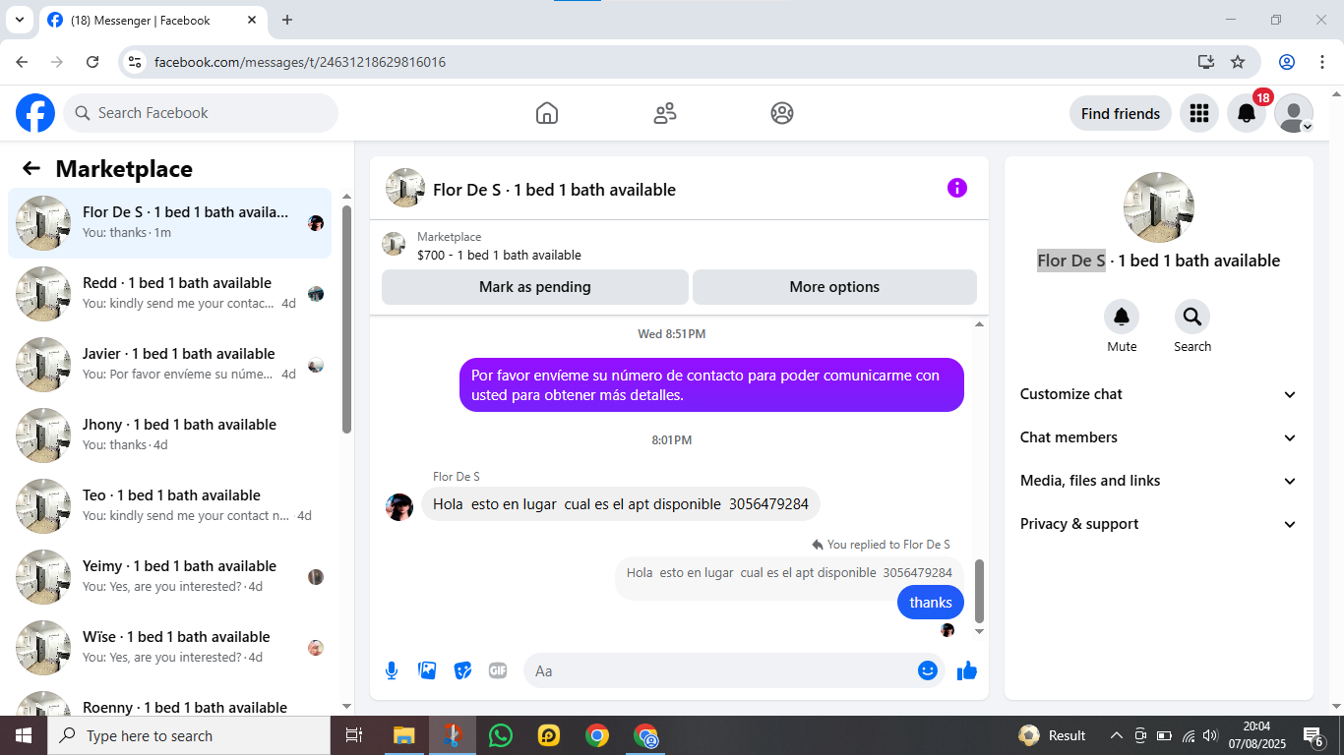The height and width of the screenshot is (755, 1344).
Task: Open the emoji picker in message box
Action: (x=928, y=670)
